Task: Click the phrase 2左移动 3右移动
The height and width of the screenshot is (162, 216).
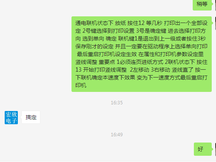Action: (x=150, y=70)
